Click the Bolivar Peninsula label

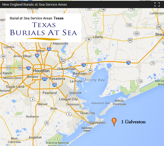point(119,102)
